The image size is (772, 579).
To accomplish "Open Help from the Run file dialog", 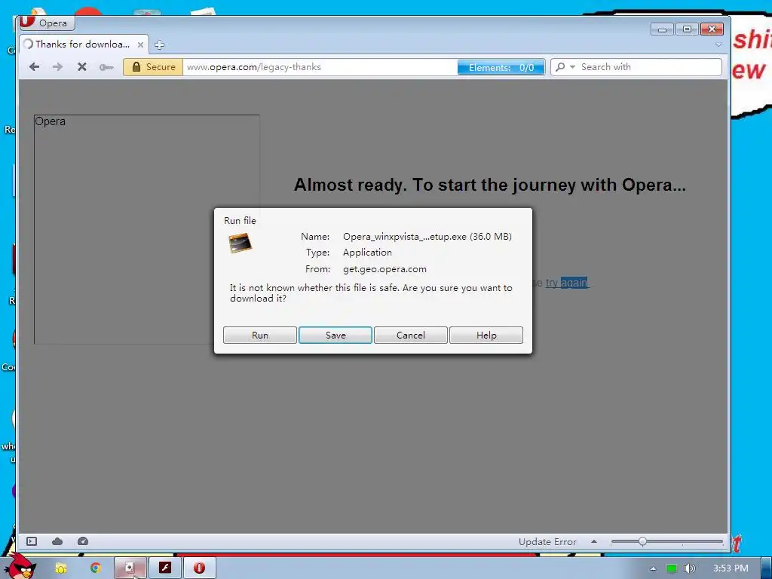I will click(x=486, y=335).
